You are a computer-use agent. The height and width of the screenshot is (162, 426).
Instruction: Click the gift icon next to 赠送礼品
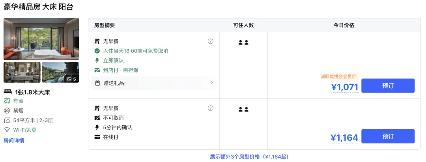[x=97, y=83]
